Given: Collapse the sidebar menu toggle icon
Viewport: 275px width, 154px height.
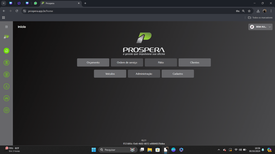Looking at the screenshot, I should tap(6, 27).
